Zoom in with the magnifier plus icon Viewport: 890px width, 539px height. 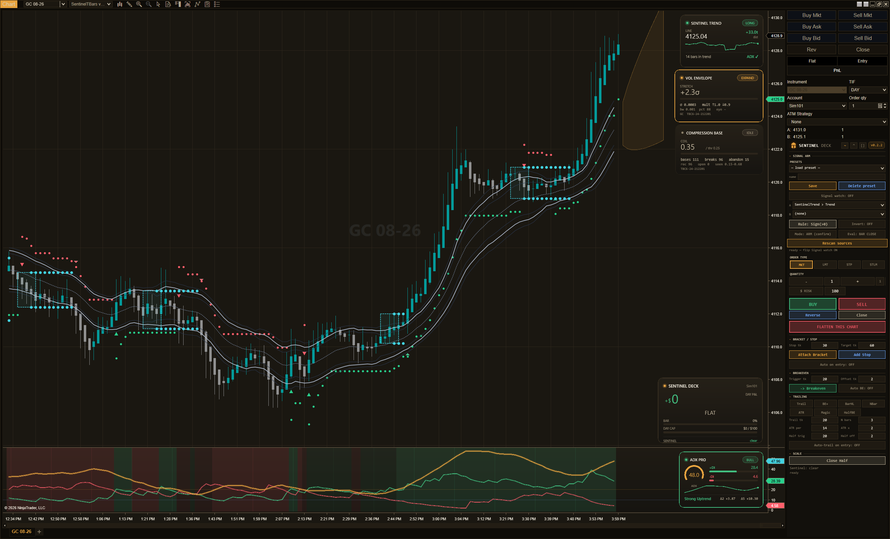(139, 4)
